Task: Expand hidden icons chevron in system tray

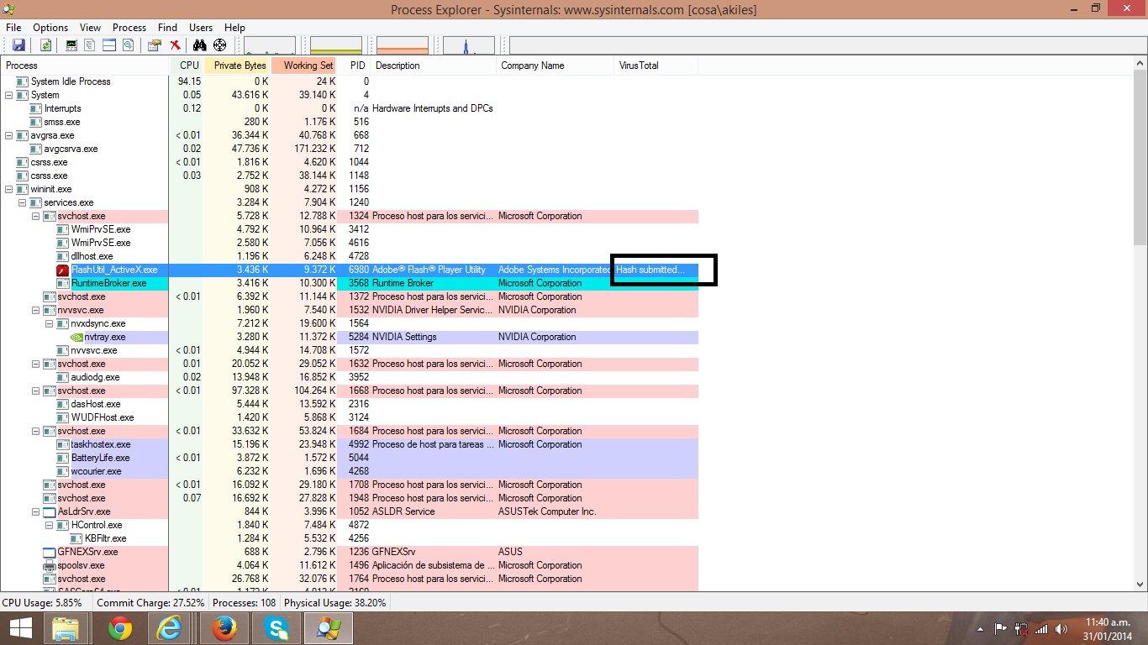Action: click(x=980, y=629)
